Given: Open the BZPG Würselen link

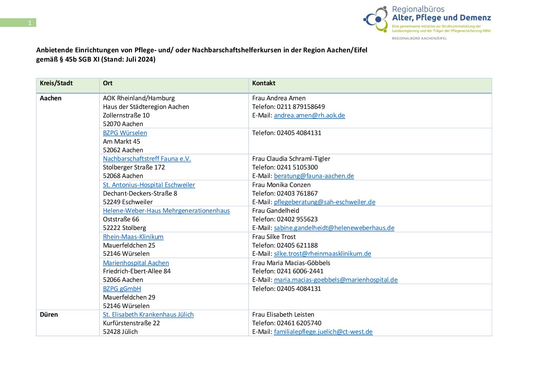Looking at the screenshot, I should tap(125, 133).
